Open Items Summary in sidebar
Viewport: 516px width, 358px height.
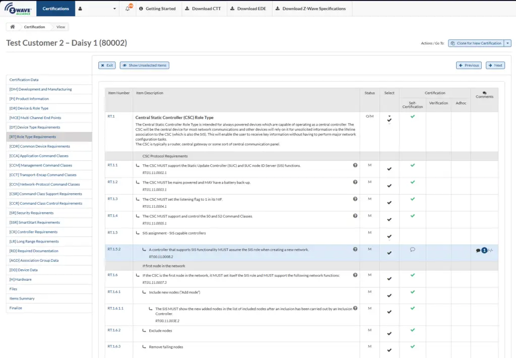click(49, 299)
